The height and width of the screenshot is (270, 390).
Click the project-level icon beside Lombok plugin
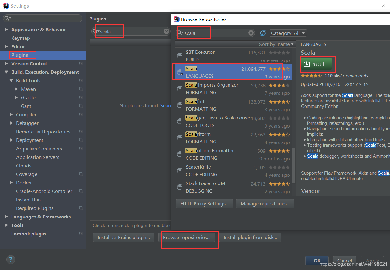tap(81, 234)
